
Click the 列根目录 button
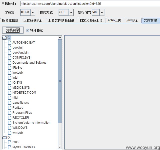point(13,30)
